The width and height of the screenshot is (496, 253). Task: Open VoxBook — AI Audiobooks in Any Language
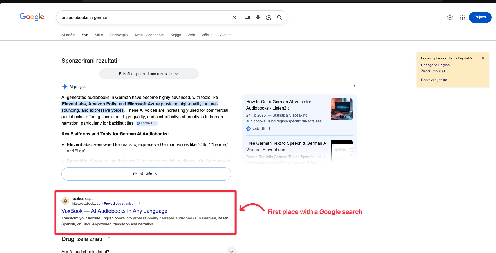[x=114, y=211]
